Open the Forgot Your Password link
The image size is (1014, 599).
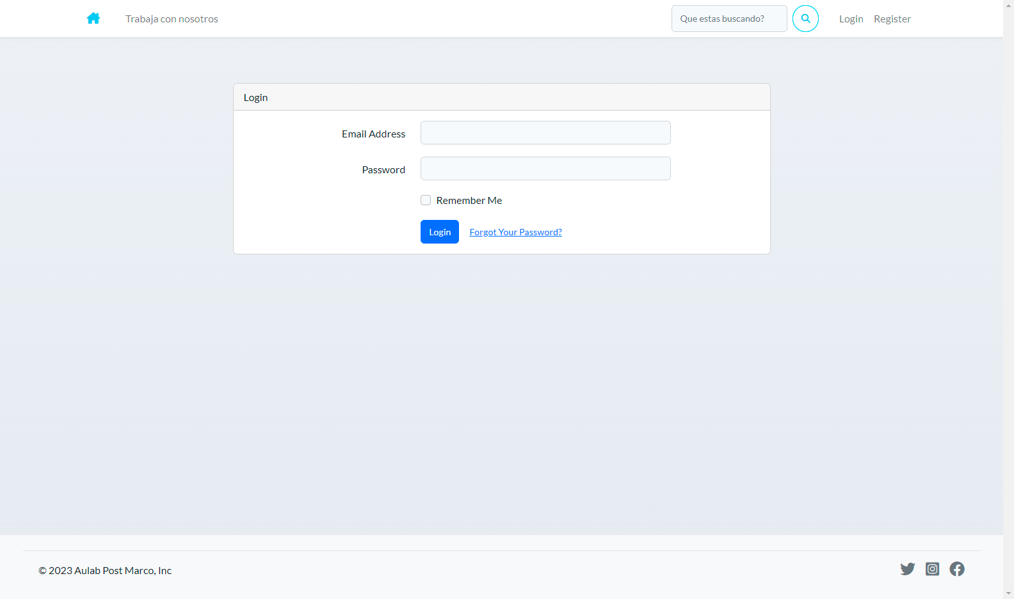tap(515, 232)
